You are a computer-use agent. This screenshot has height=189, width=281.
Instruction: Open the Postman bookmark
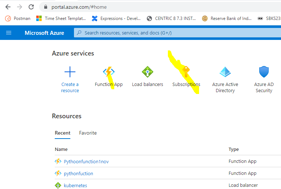point(18,19)
